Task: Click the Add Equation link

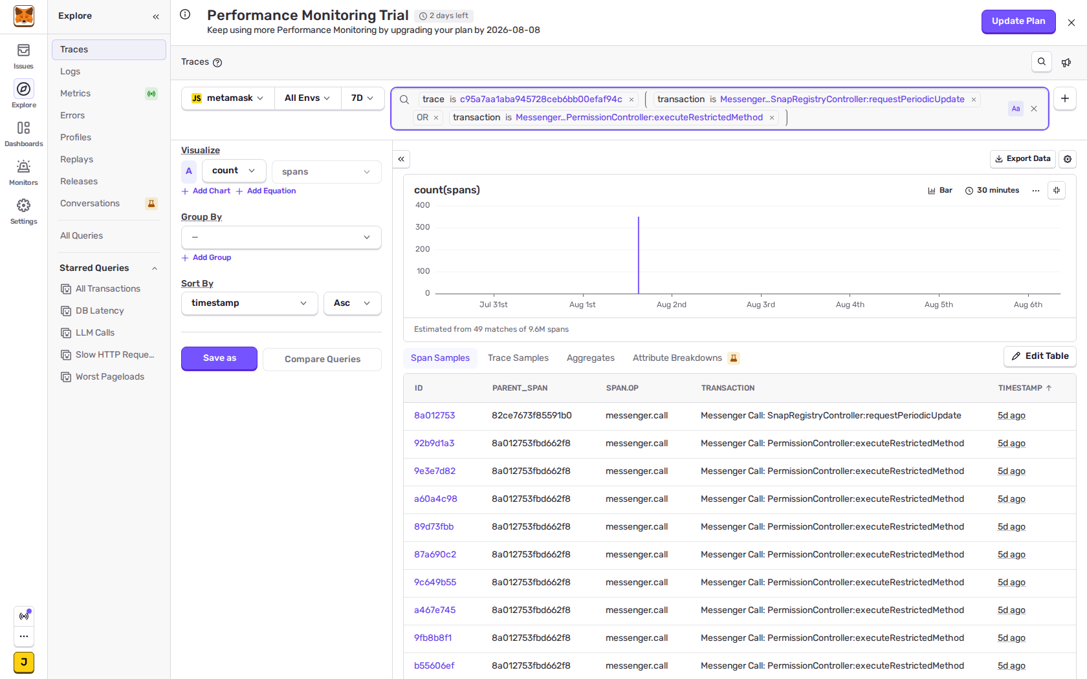Action: 266,191
